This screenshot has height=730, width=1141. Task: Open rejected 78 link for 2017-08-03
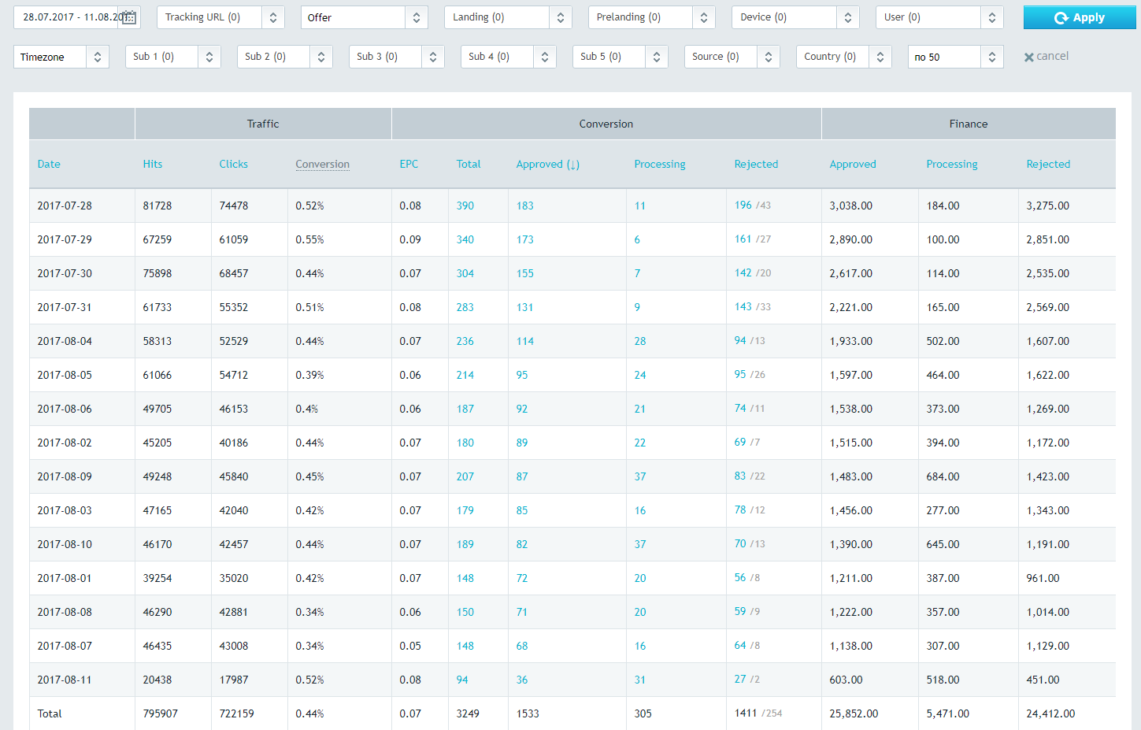[x=740, y=510]
